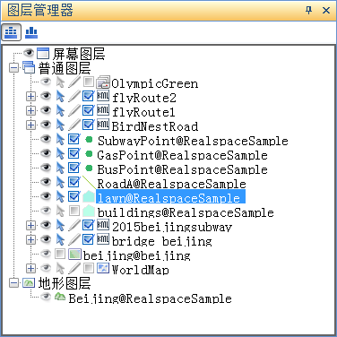Toggle selectable arrow for flyRoute2 layer
The height and width of the screenshot is (337, 337).
tap(60, 97)
